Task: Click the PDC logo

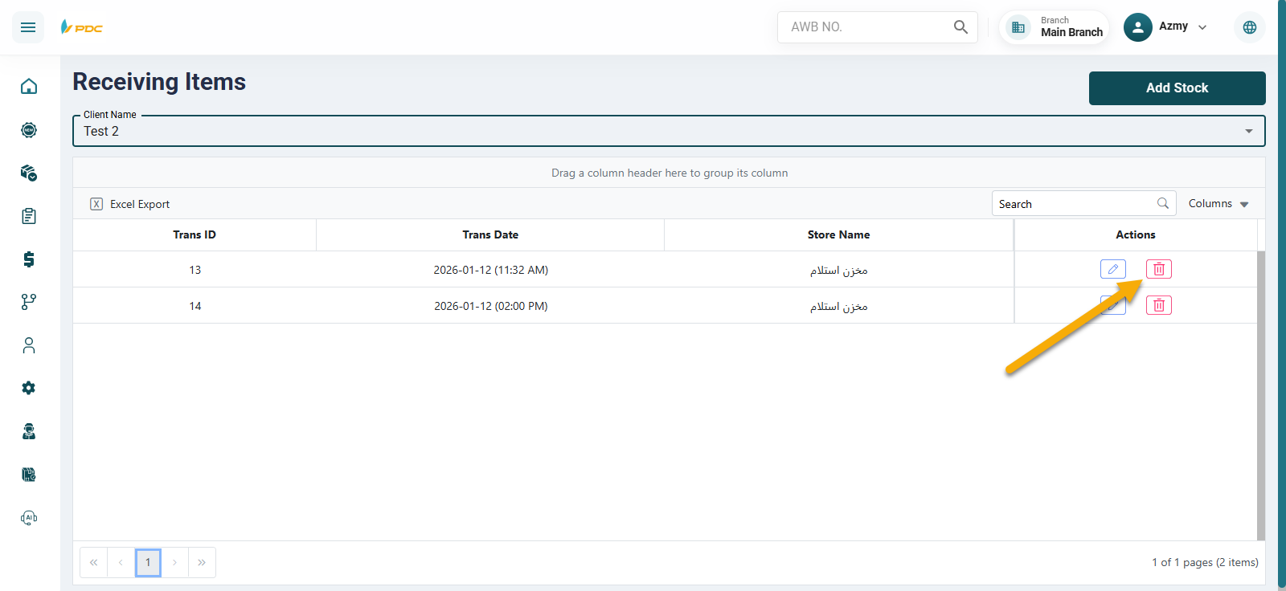Action: [x=82, y=27]
